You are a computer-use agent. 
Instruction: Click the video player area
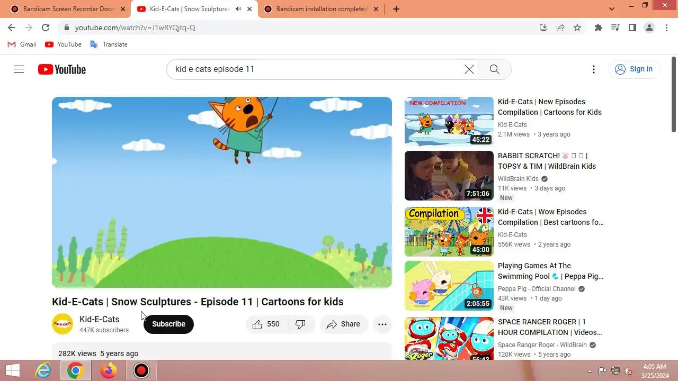click(x=222, y=192)
